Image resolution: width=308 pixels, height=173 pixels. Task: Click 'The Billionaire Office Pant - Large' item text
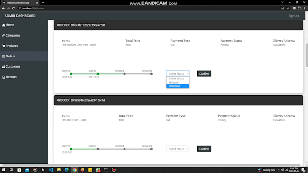[79, 45]
